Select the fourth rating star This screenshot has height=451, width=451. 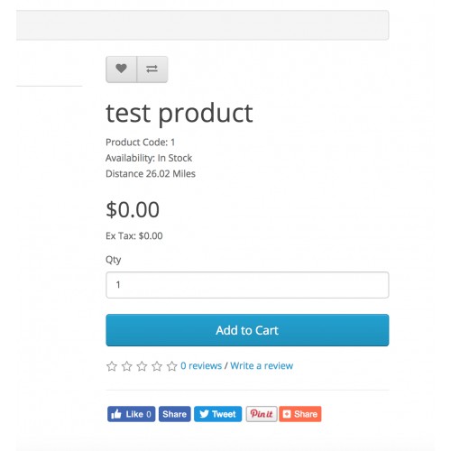coord(157,366)
